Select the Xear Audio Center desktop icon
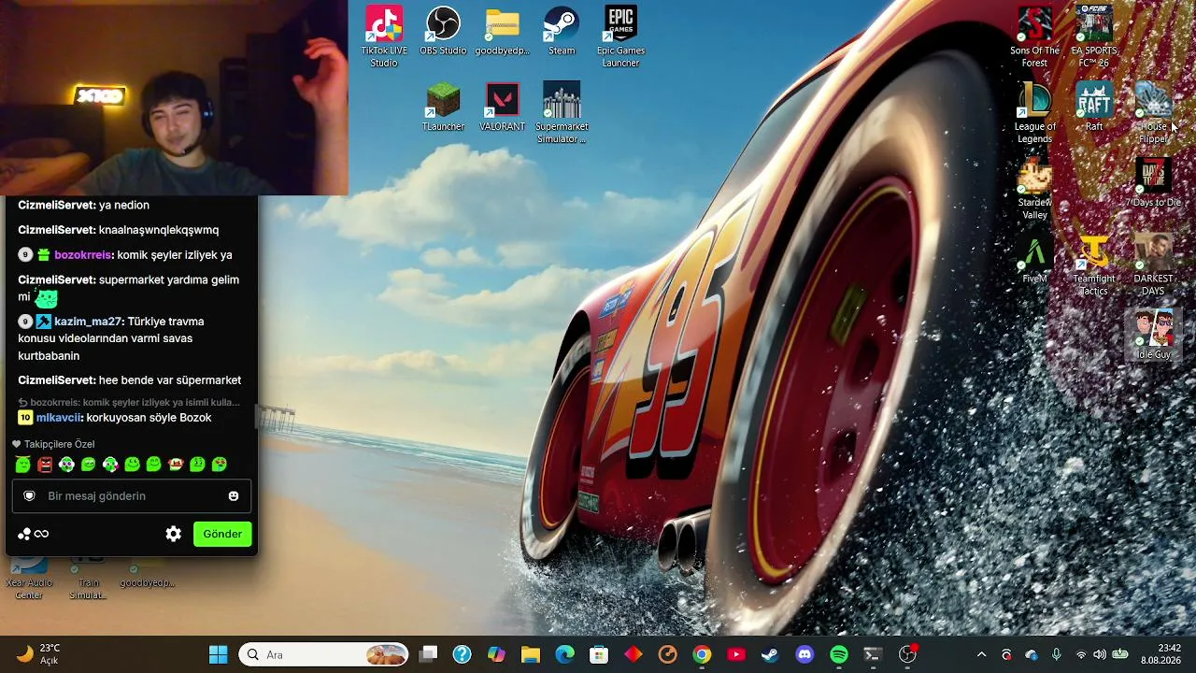 (x=29, y=580)
